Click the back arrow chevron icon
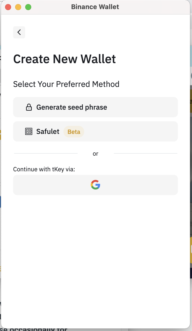This screenshot has height=331, width=192. [x=19, y=32]
